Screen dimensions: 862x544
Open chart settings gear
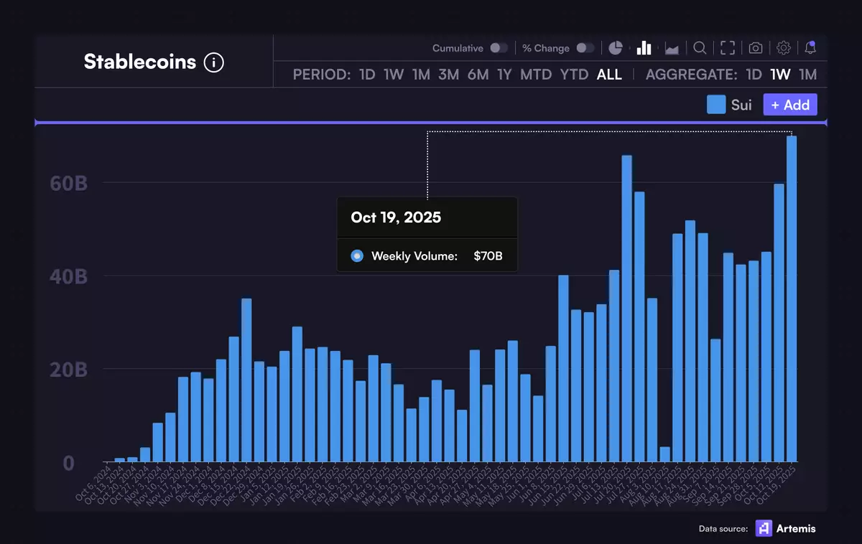(x=784, y=48)
